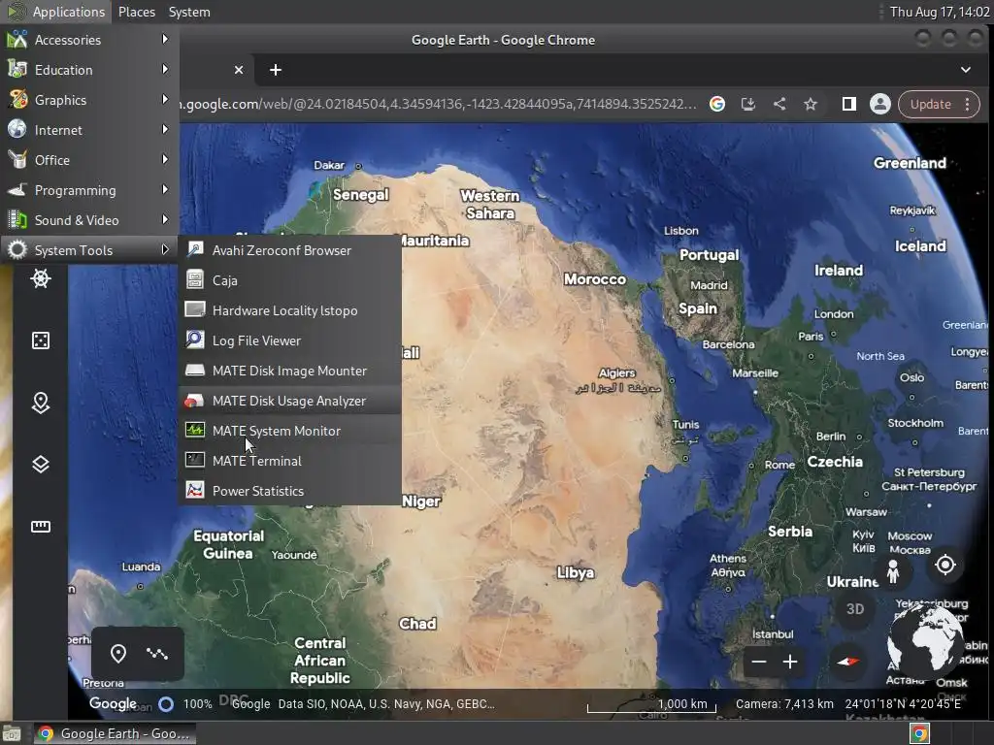Click the clock showing Thu Aug 17
The height and width of the screenshot is (745, 994).
click(940, 12)
